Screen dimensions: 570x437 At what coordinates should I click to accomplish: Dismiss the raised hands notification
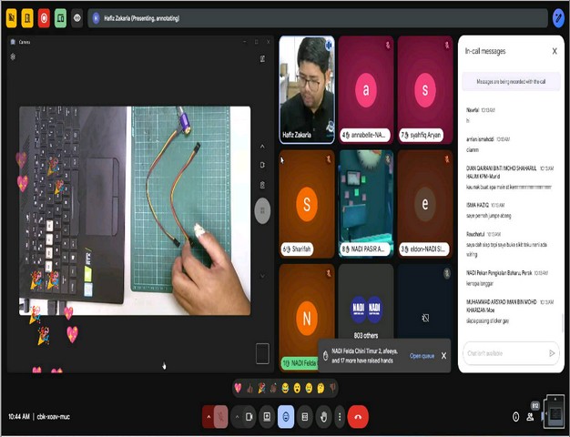point(443,356)
